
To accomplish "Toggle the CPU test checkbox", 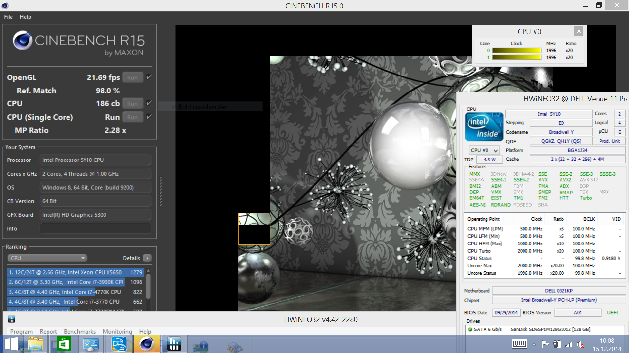I will pos(149,103).
